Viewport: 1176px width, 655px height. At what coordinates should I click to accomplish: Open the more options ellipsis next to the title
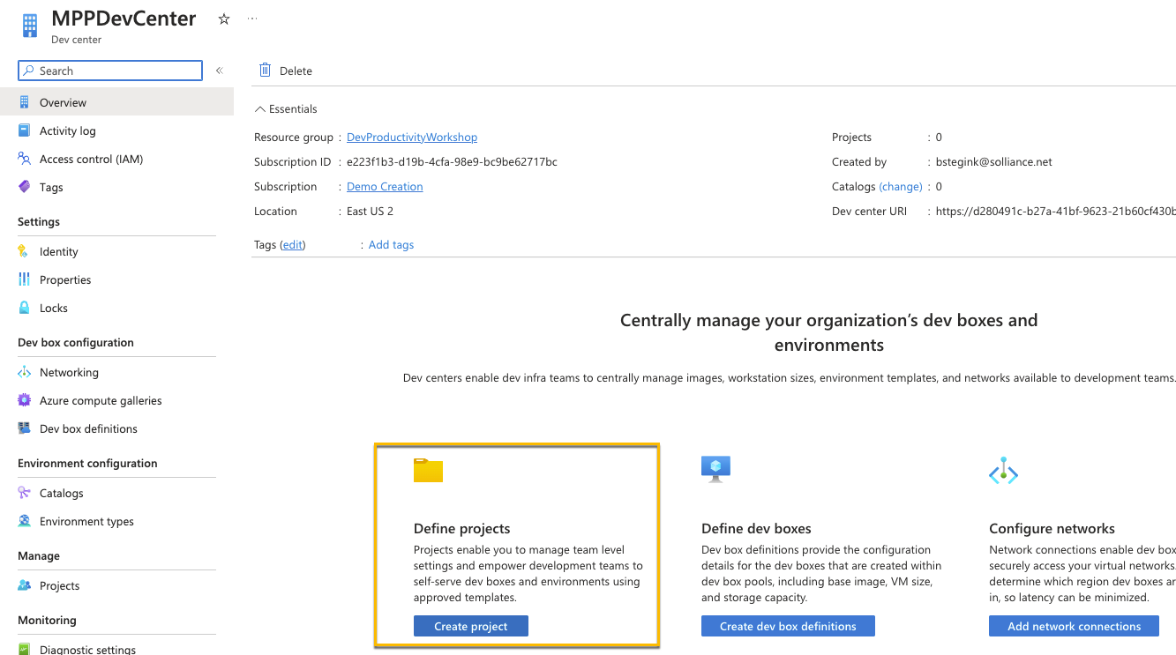coord(252,18)
